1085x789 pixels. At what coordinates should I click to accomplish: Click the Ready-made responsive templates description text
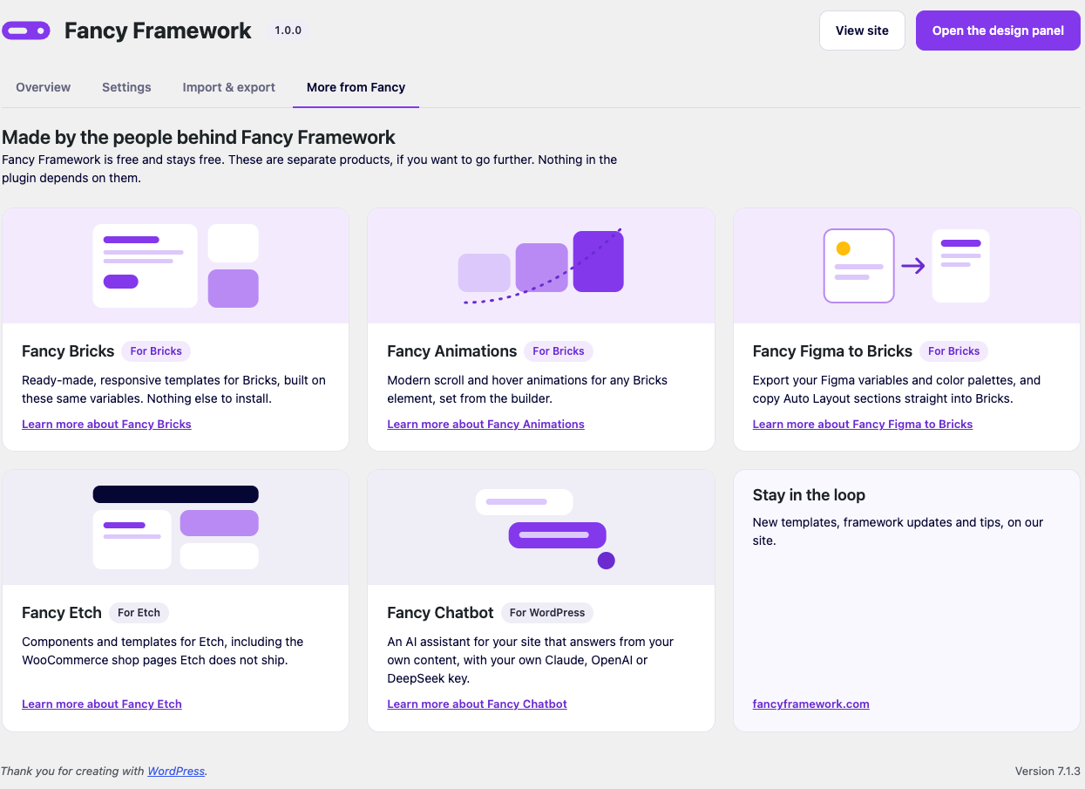[174, 390]
